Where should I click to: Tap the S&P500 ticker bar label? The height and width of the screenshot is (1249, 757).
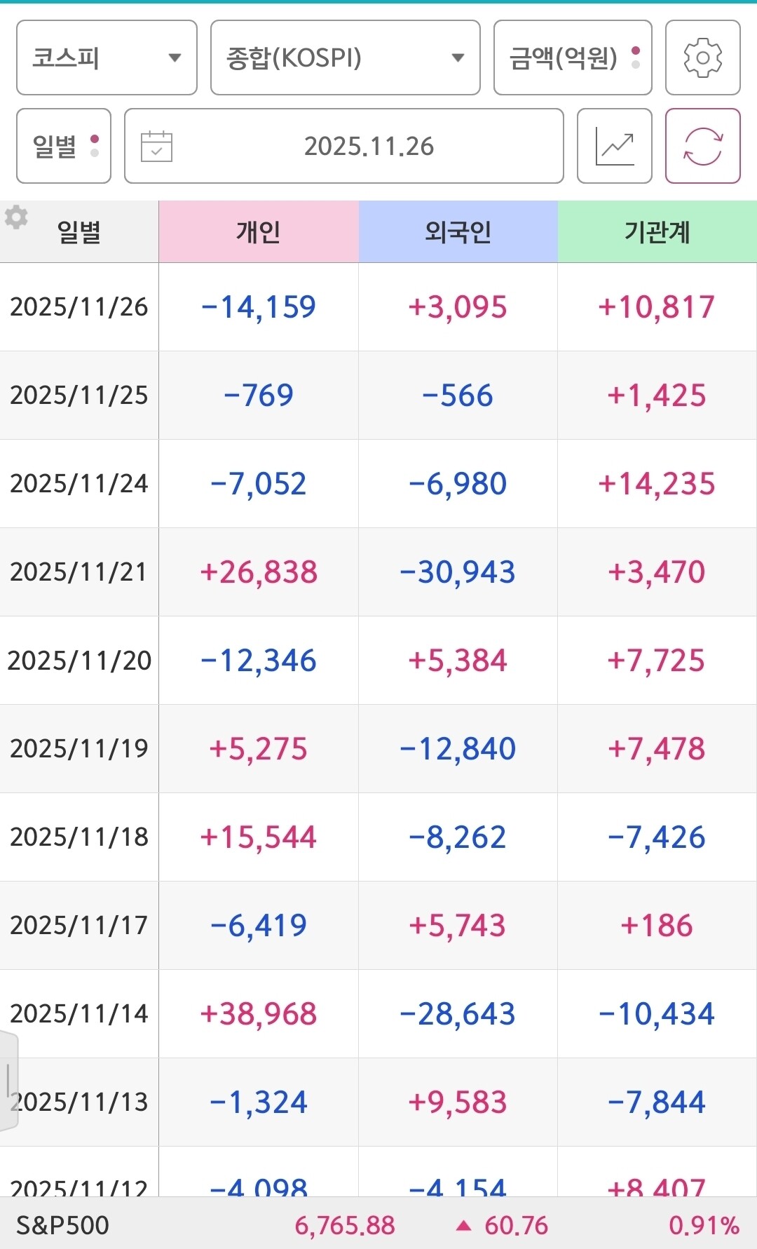[x=63, y=1226]
